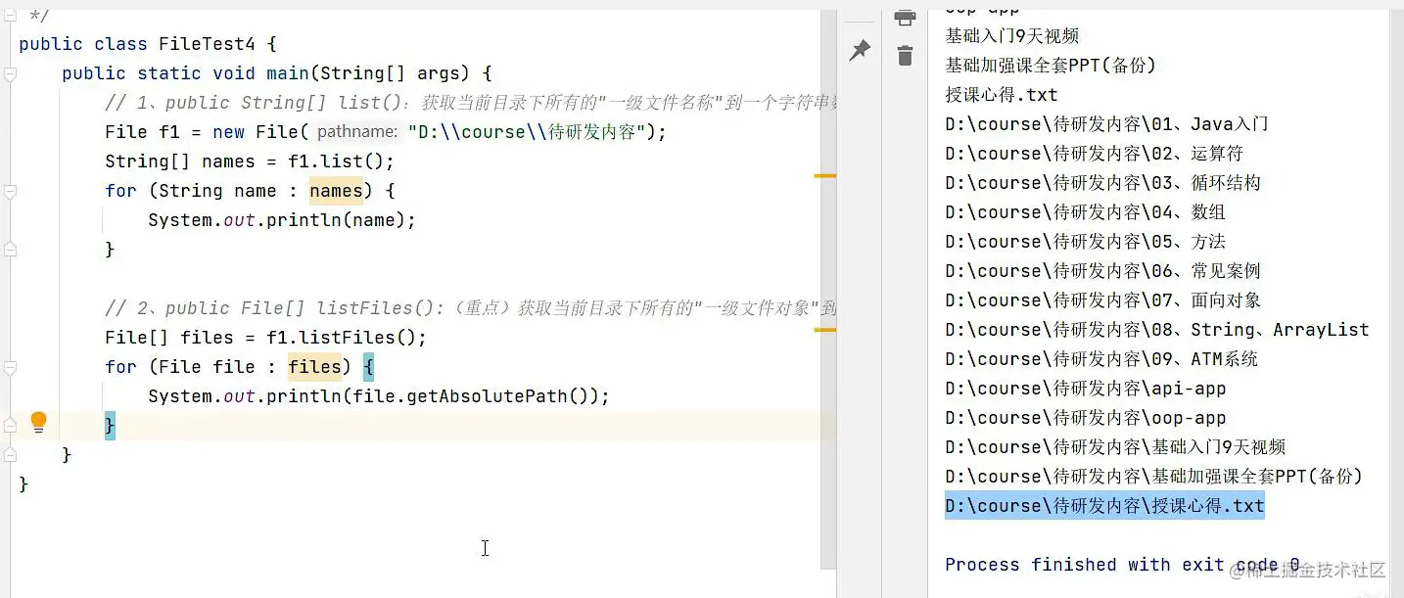Click highlighted 'files' in the for loop
This screenshot has width=1404, height=598.
tap(314, 367)
